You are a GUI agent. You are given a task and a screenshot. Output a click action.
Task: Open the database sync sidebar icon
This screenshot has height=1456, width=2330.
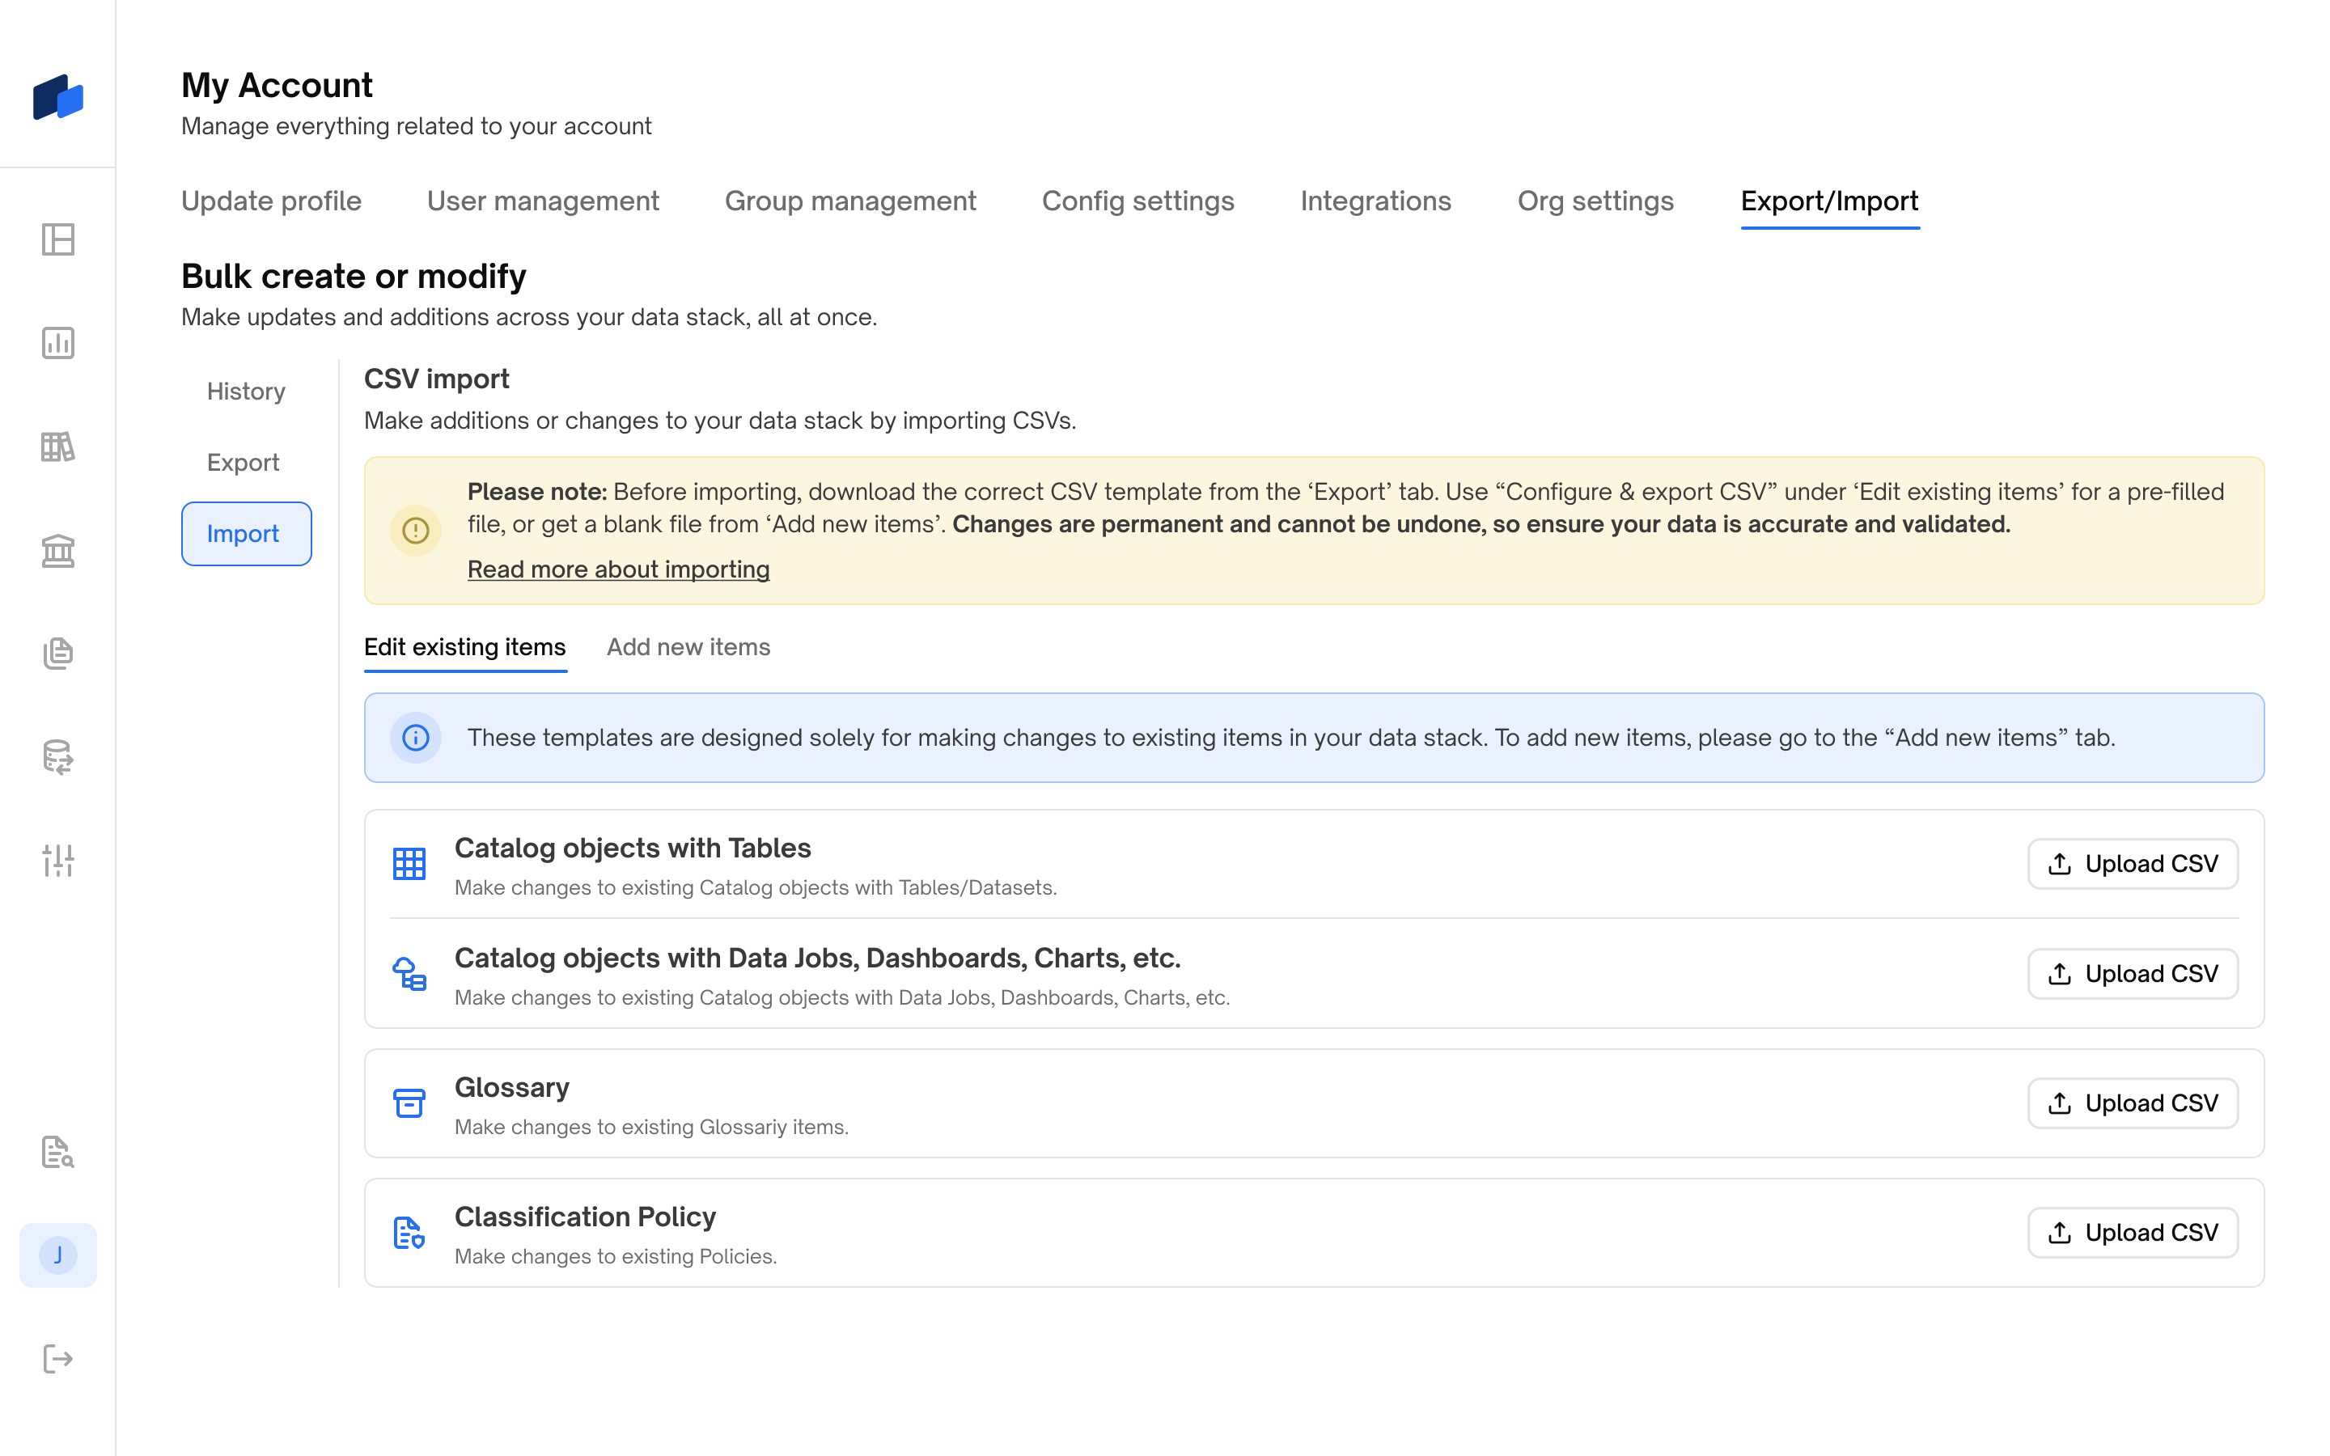57,757
